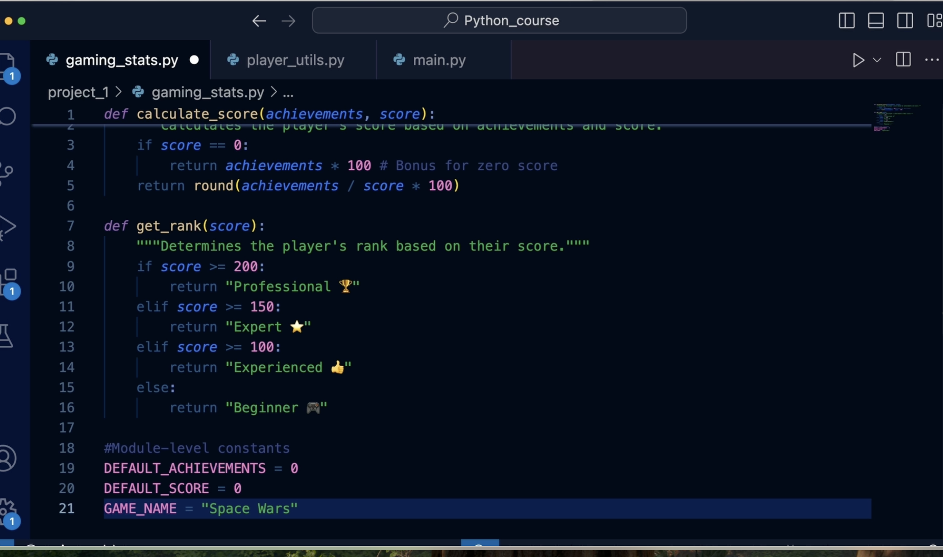Open the run options dropdown chevron
Screen dimensions: 943x557
pos(877,60)
